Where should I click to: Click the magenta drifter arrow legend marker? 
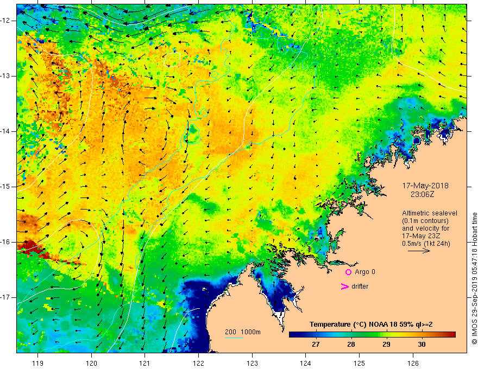[345, 287]
